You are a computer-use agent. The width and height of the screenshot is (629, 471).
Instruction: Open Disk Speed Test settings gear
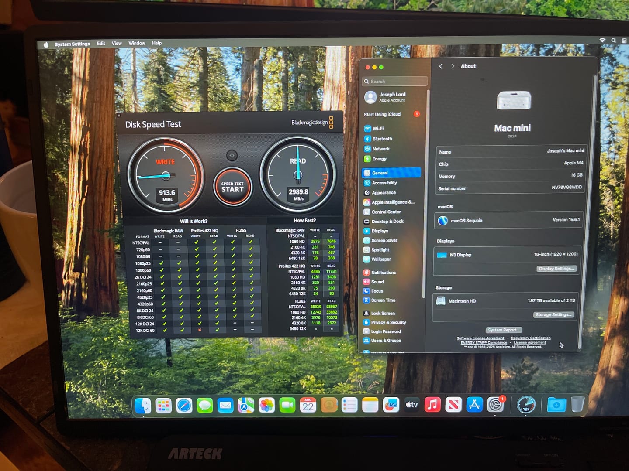click(232, 156)
